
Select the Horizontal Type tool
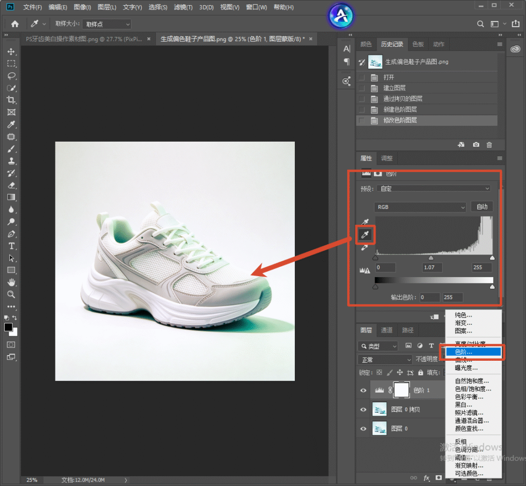[11, 246]
